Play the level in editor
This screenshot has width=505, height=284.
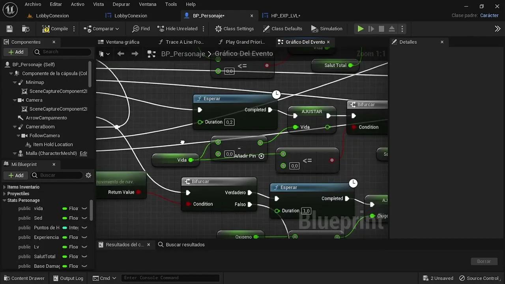(x=360, y=29)
